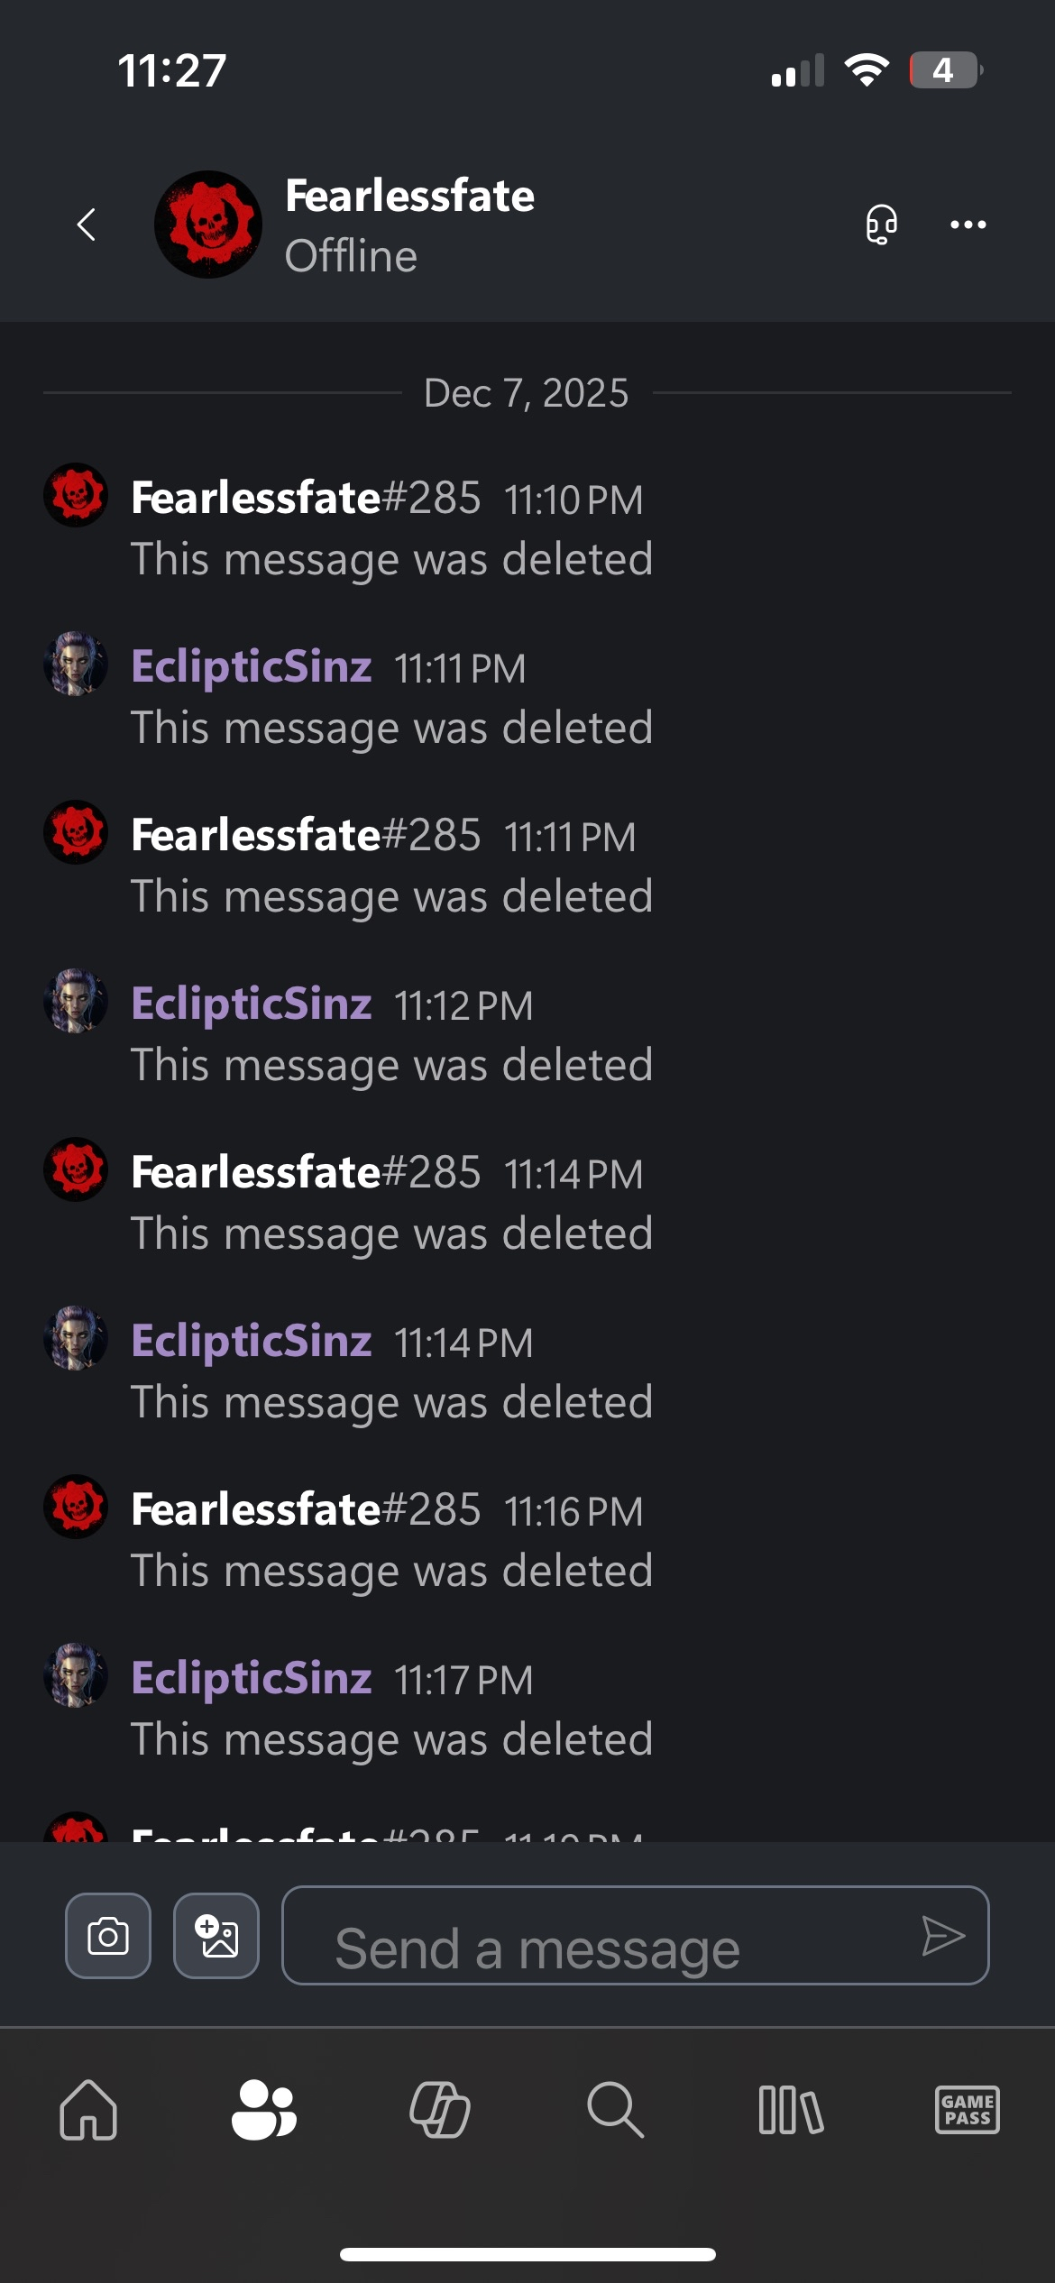Select EclipticSinz avatar at 11:17 PM
Screen dimensions: 1055x2283
[x=76, y=1674]
